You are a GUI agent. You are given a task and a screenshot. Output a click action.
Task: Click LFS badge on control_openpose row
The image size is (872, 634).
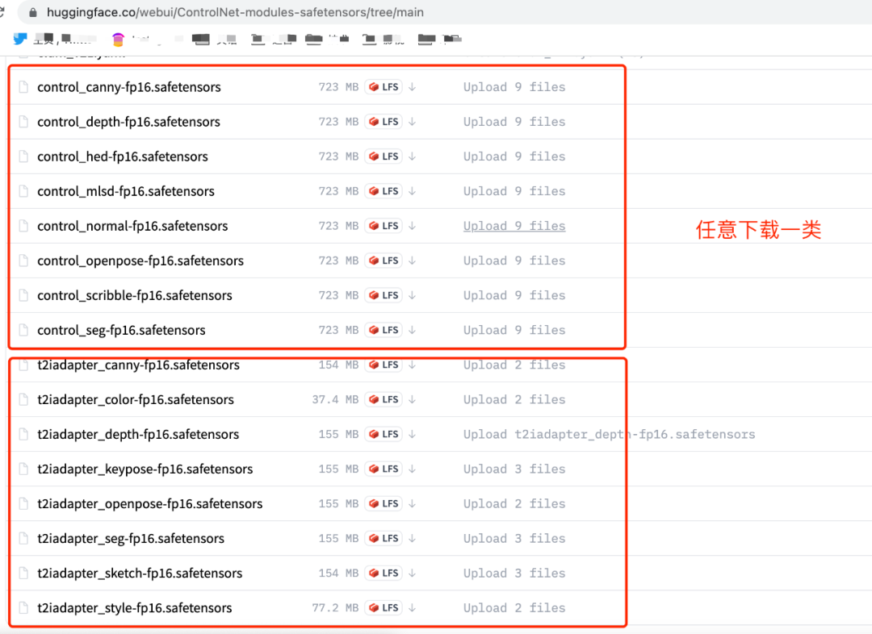click(x=384, y=261)
